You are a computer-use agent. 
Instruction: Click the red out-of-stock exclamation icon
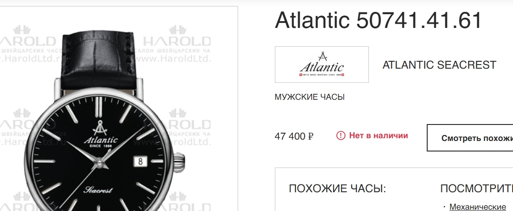(x=340, y=135)
